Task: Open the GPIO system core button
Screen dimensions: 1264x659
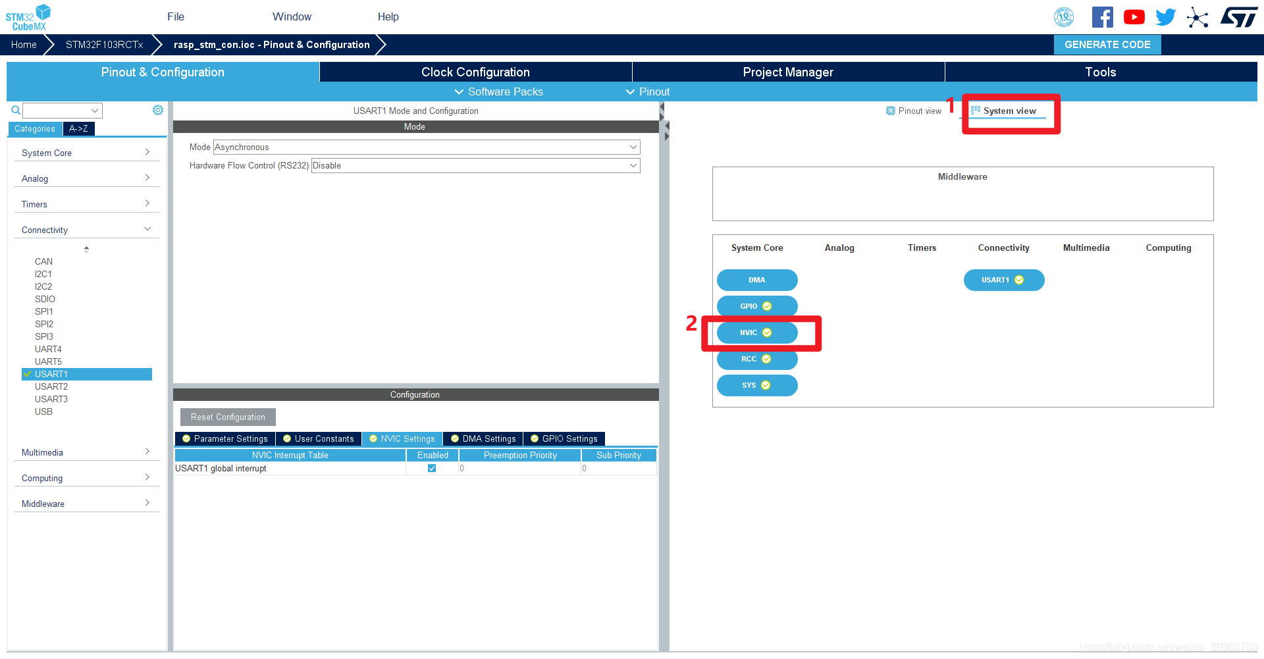Action: (757, 306)
